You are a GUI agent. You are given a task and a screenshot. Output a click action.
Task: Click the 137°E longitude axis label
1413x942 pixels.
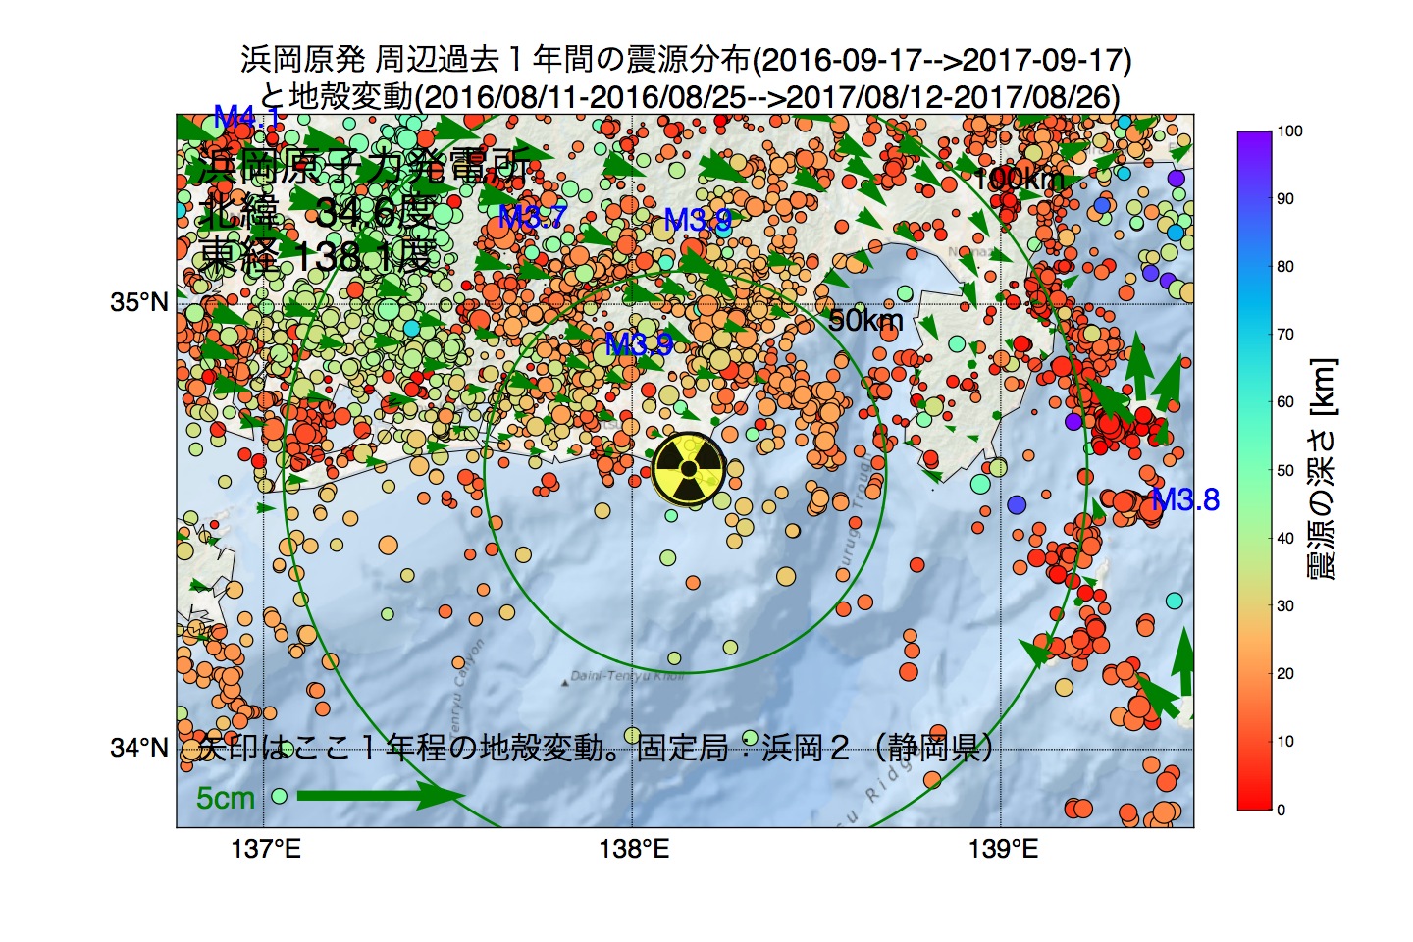[266, 849]
